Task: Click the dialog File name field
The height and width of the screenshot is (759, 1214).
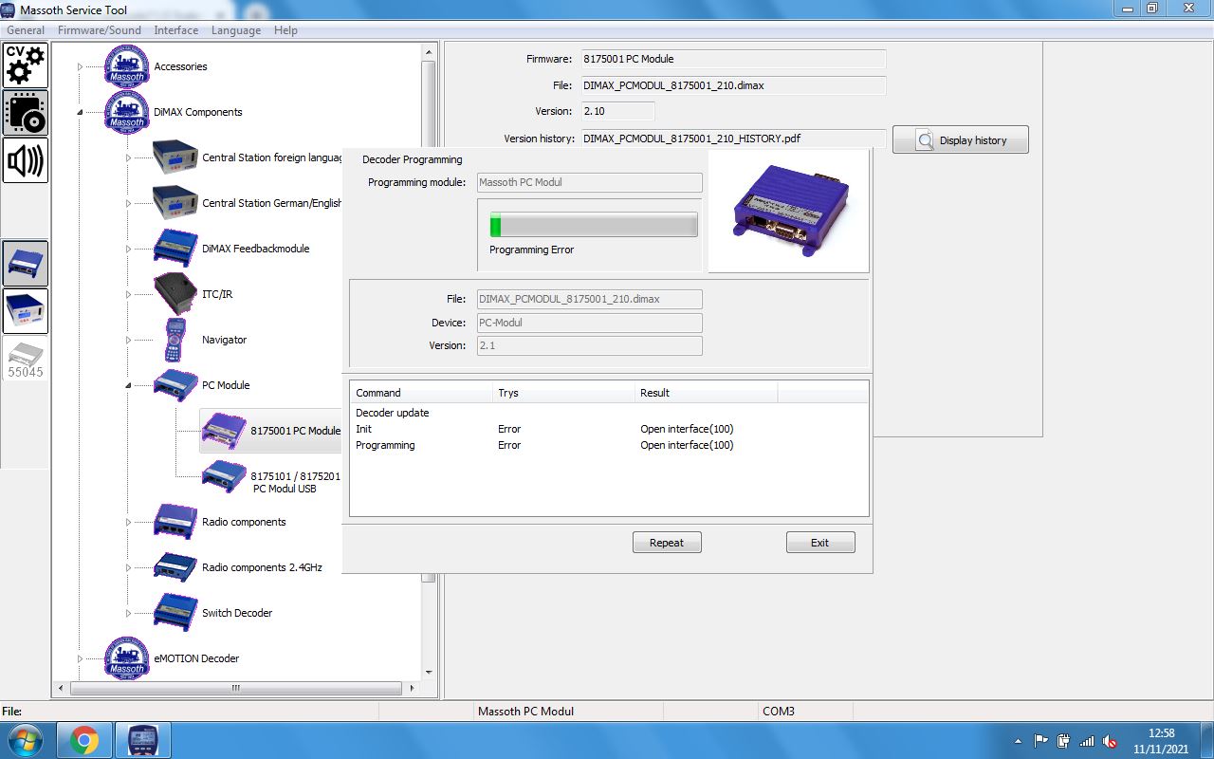Action: pos(590,299)
